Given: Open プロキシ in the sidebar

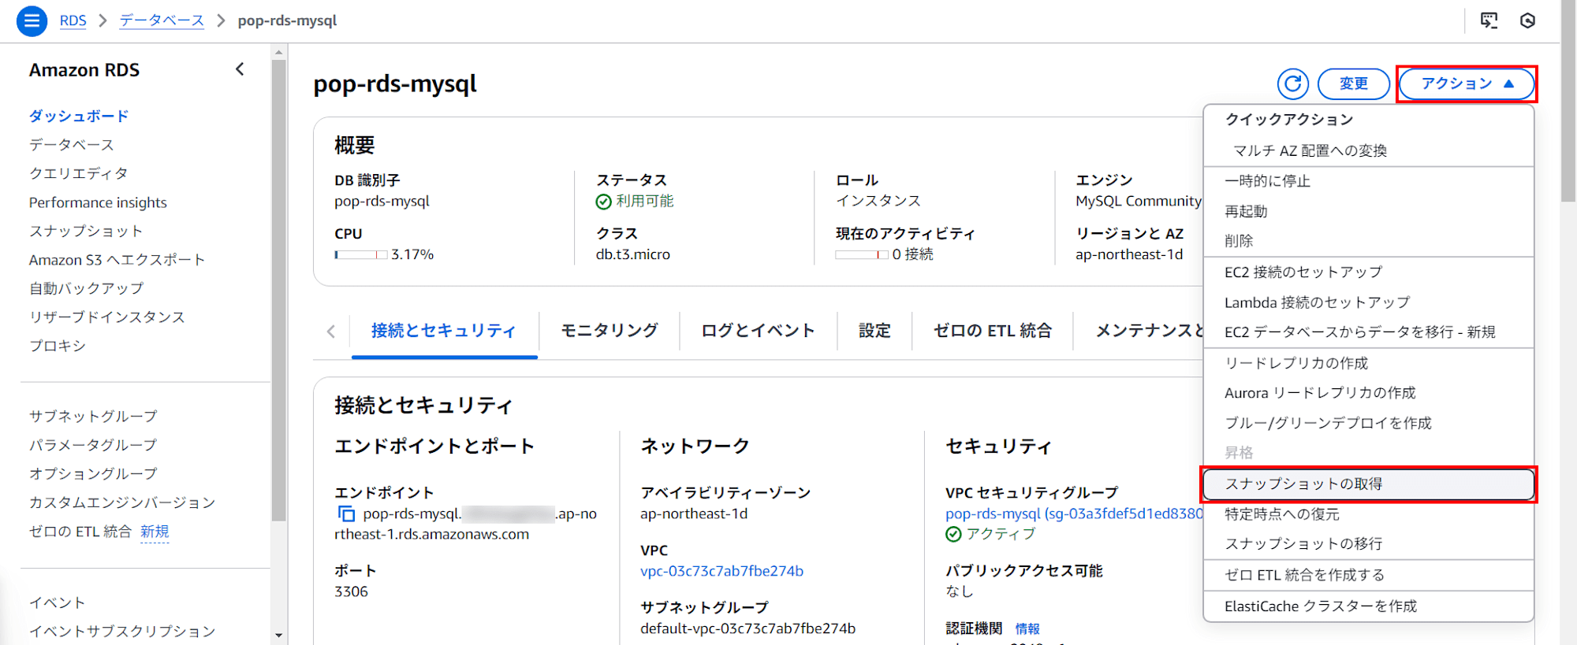Looking at the screenshot, I should [58, 346].
